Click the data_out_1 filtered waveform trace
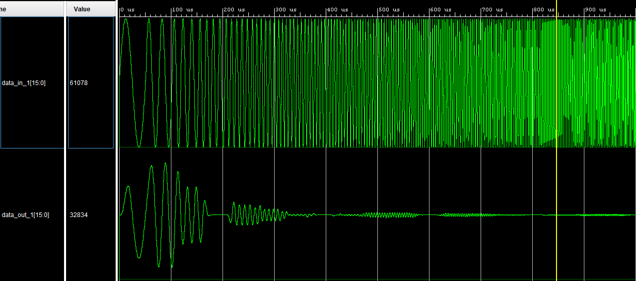 (x=377, y=215)
